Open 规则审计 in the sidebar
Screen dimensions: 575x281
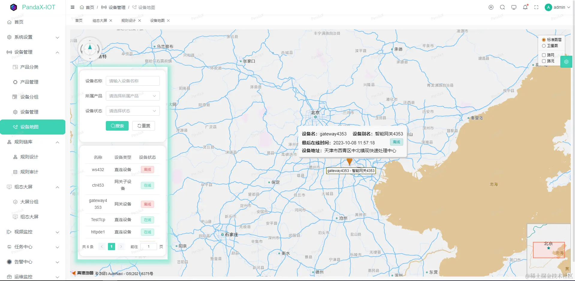[x=33, y=172]
